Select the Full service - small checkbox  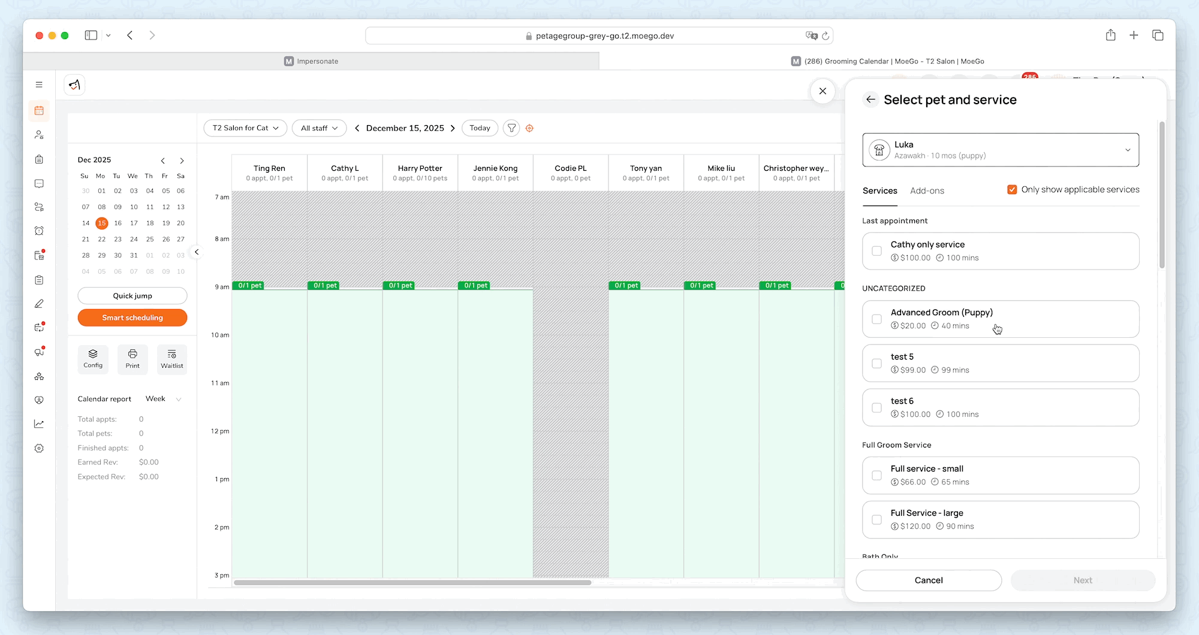[x=877, y=476]
